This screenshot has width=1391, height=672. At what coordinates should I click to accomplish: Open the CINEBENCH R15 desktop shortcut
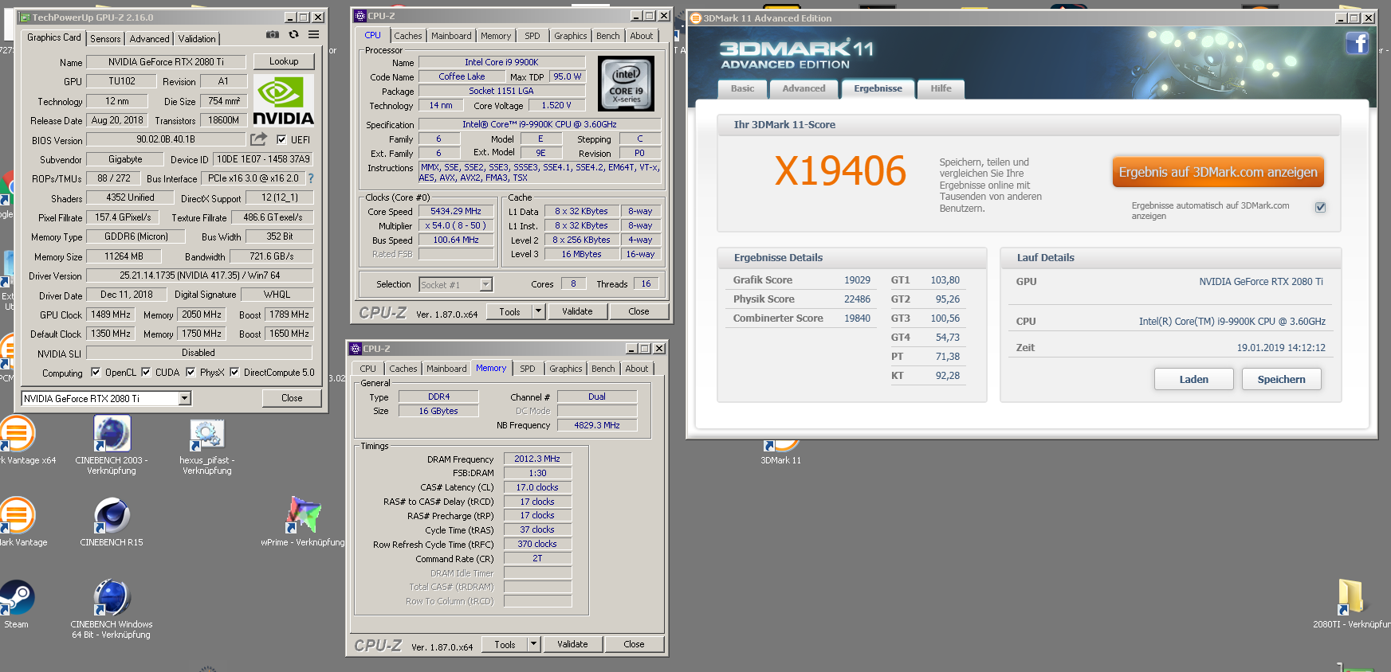112,522
